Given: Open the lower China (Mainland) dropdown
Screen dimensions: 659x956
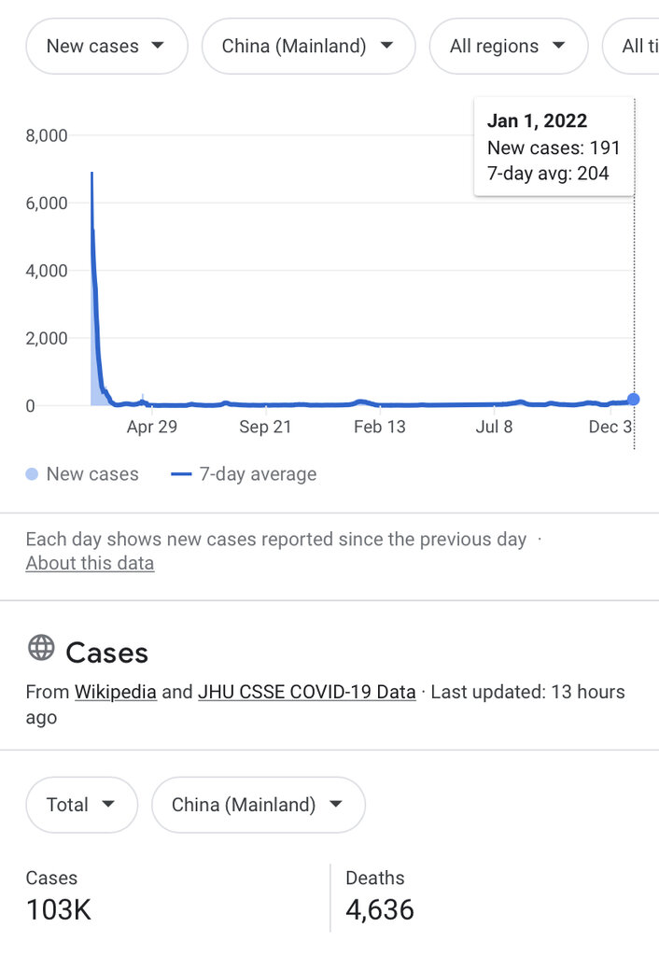Looking at the screenshot, I should click(257, 805).
